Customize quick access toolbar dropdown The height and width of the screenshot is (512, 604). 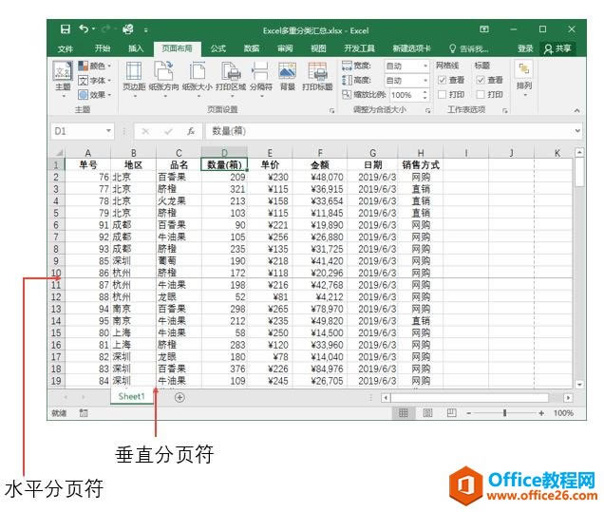145,29
